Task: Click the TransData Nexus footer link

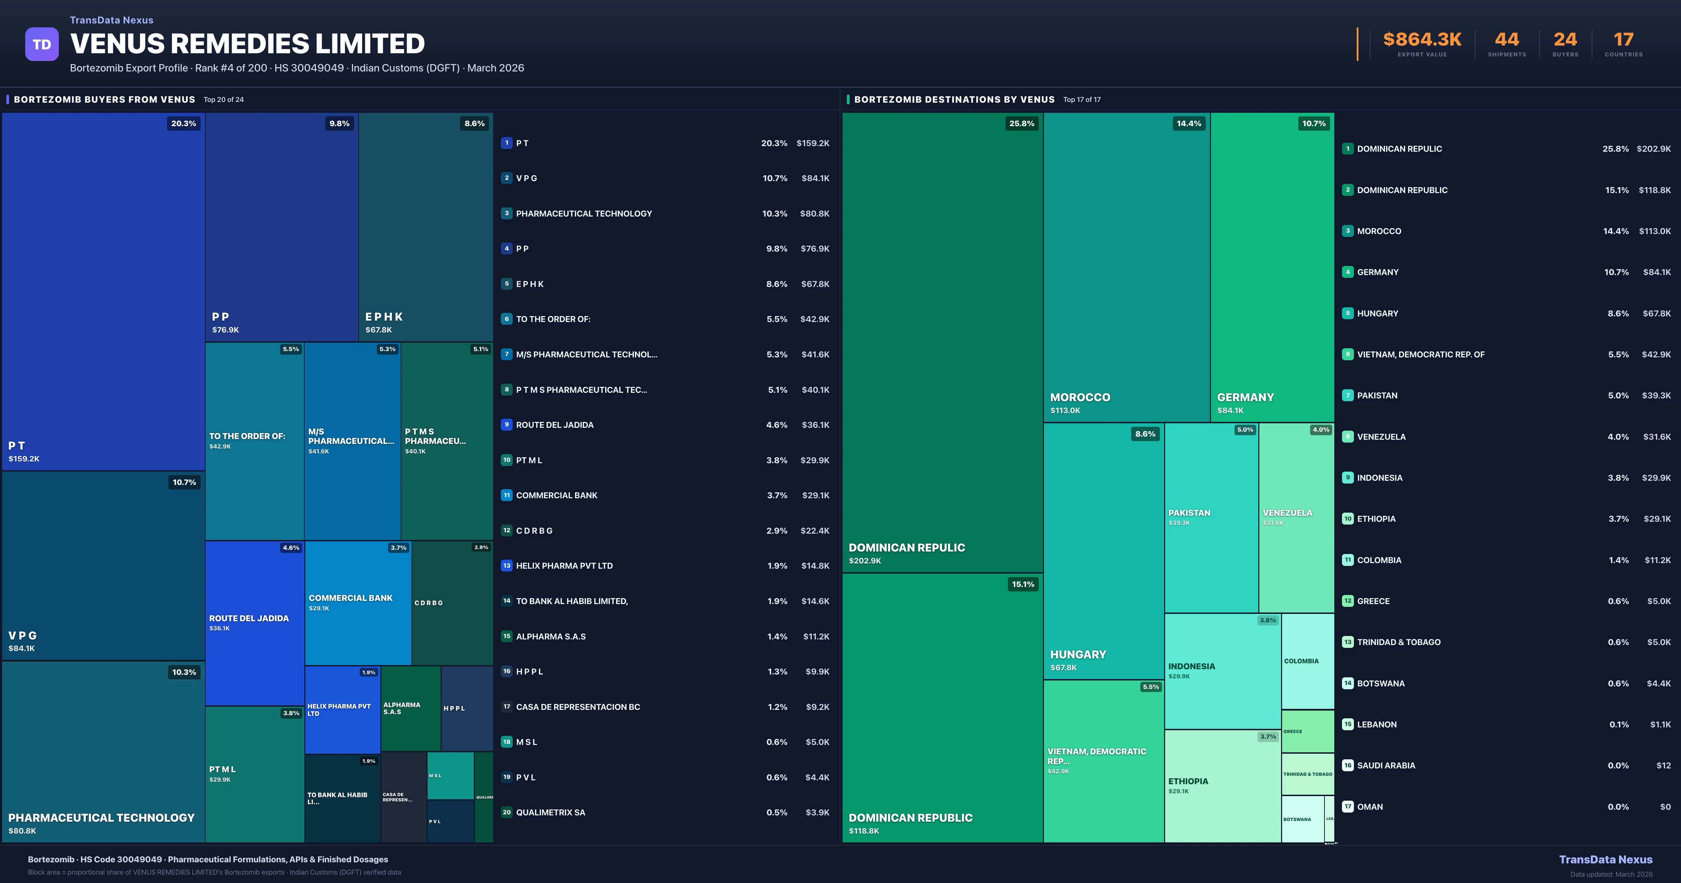Action: (x=1605, y=860)
